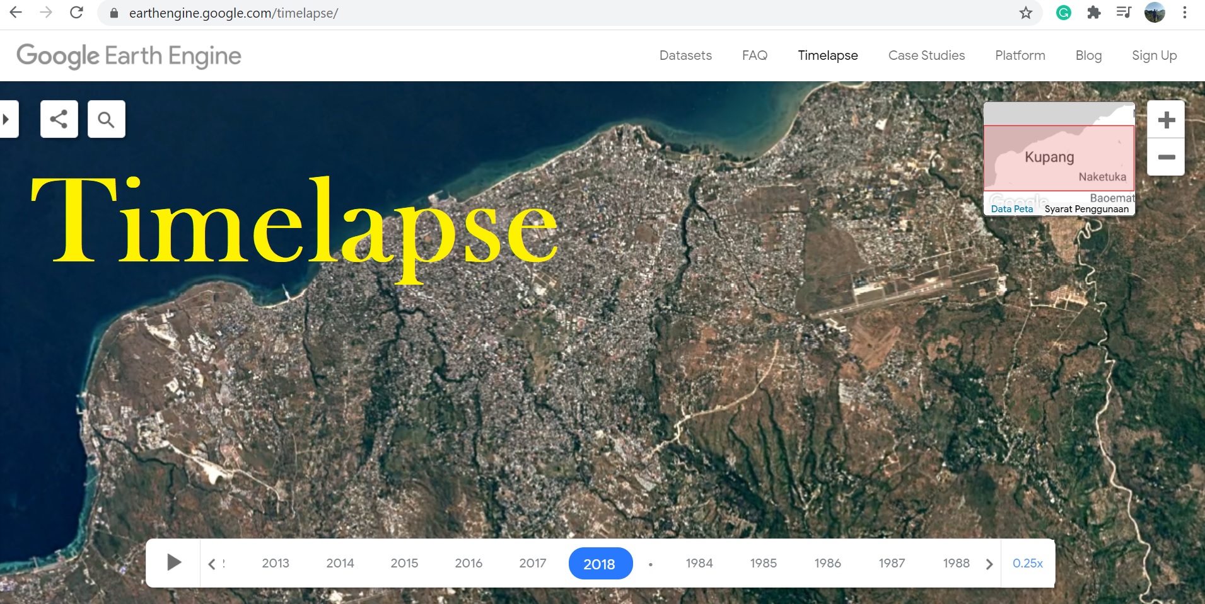Image resolution: width=1205 pixels, height=604 pixels.
Task: Select 2015 as the displayed year
Action: tap(404, 563)
